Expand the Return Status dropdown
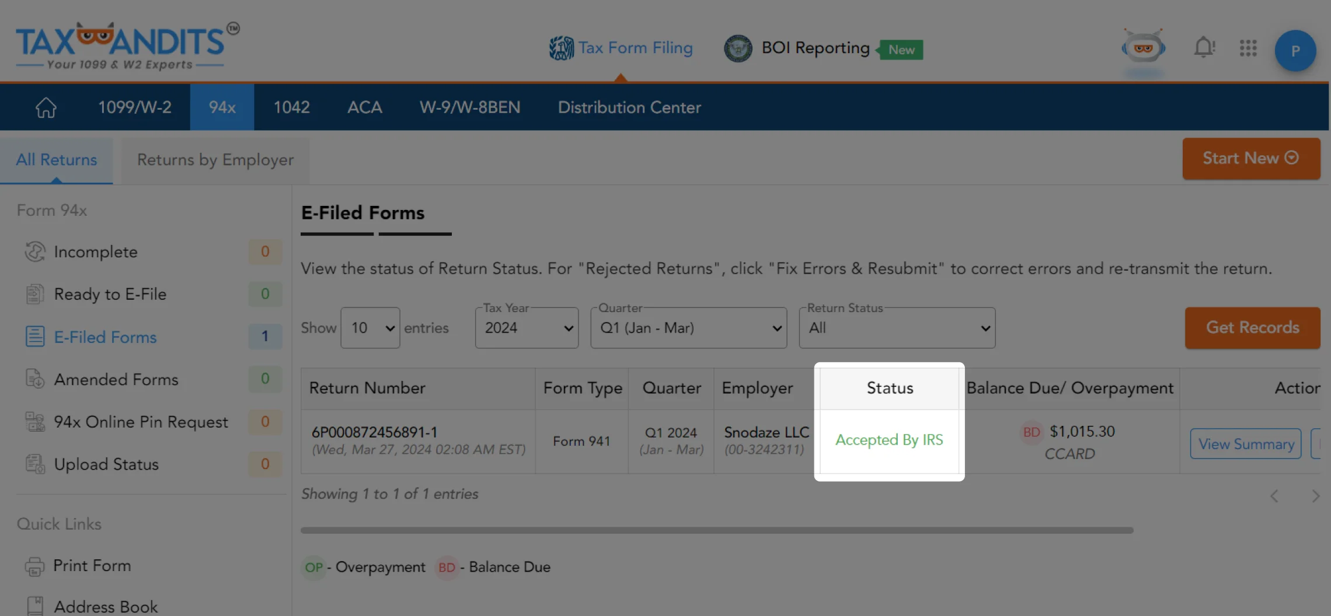Image resolution: width=1331 pixels, height=616 pixels. pyautogui.click(x=897, y=328)
